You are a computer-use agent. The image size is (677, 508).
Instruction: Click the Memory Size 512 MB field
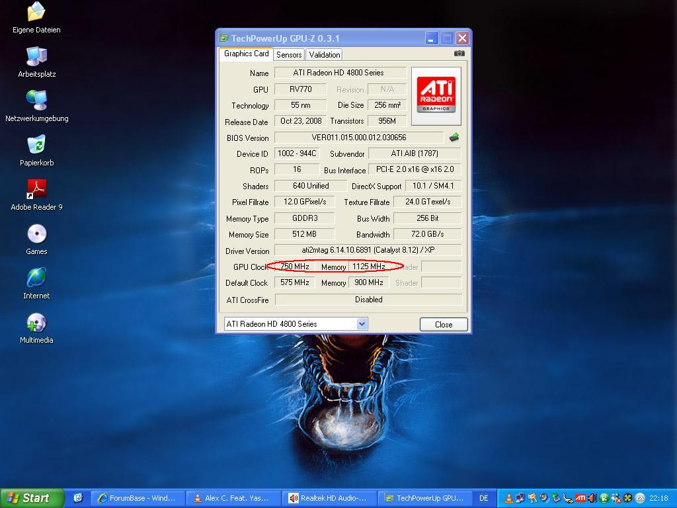[304, 234]
